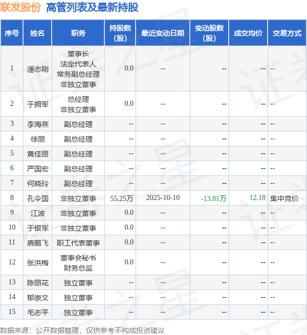This screenshot has width=307, height=335.
Task: Click the 数据来源 footer note
Action: (82, 330)
